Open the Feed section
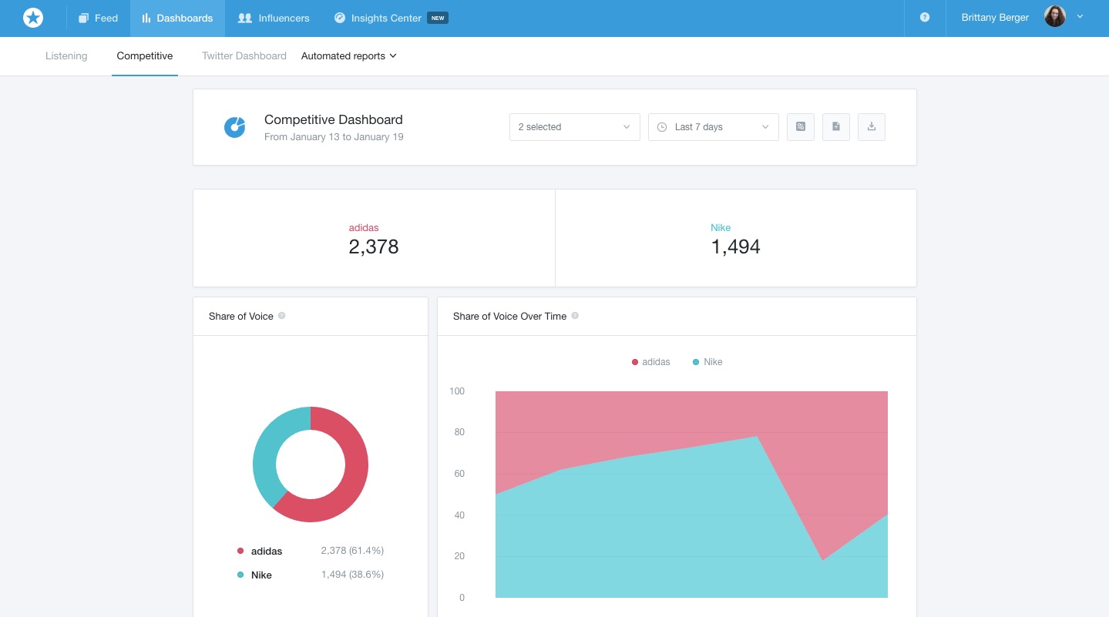 click(99, 18)
